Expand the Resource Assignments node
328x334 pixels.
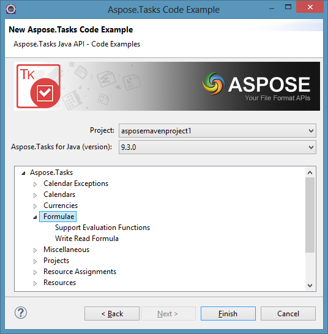pos(35,272)
